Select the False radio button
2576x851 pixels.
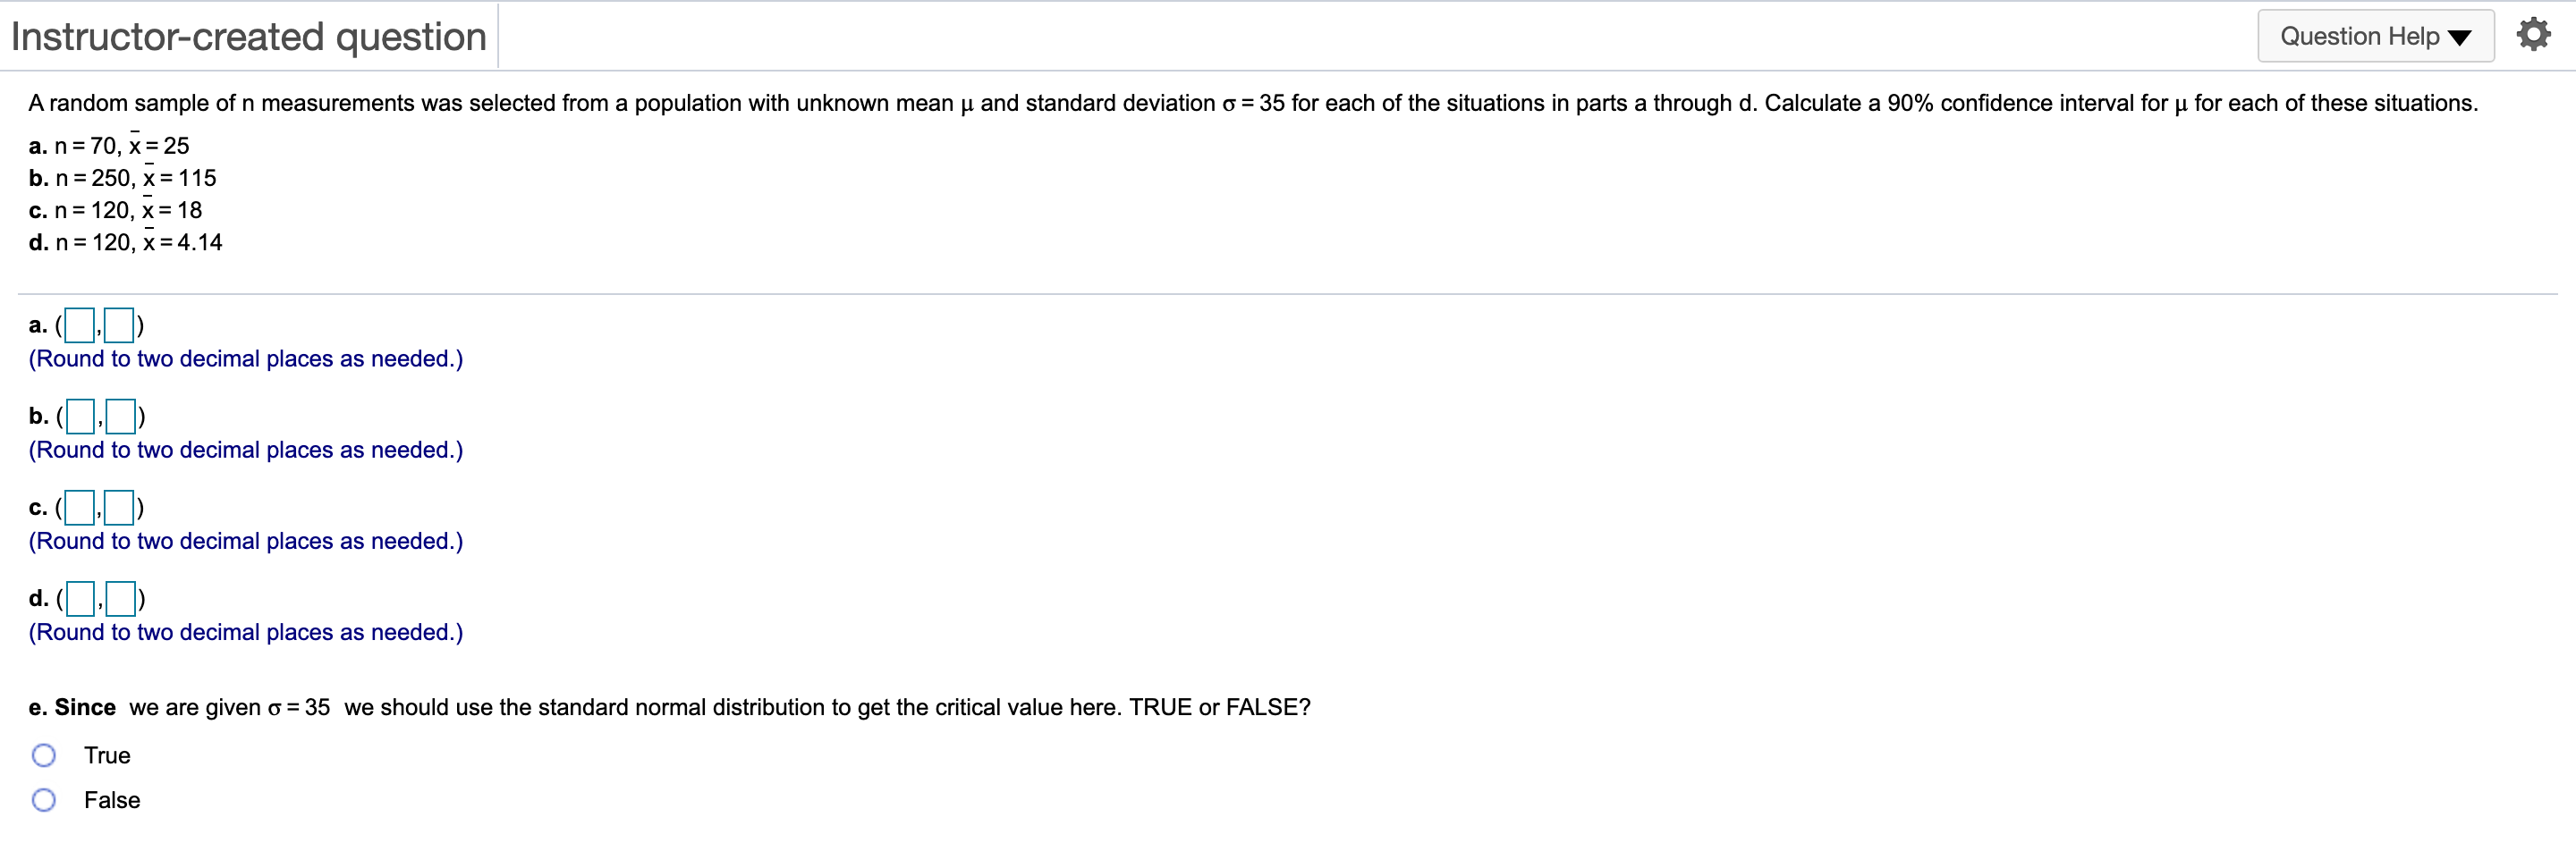(44, 800)
